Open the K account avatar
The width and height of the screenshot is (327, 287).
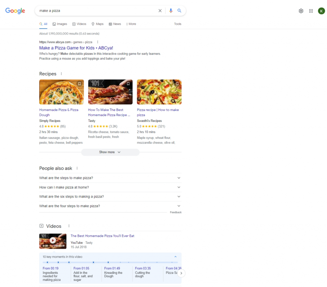321,11
